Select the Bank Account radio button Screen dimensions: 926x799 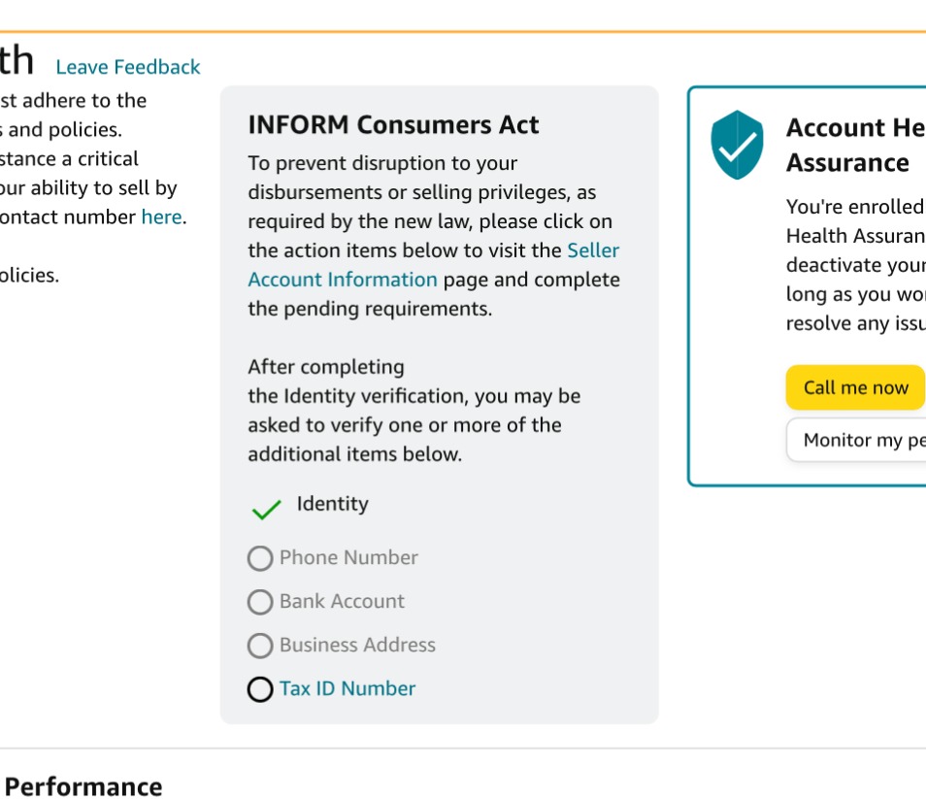259,602
